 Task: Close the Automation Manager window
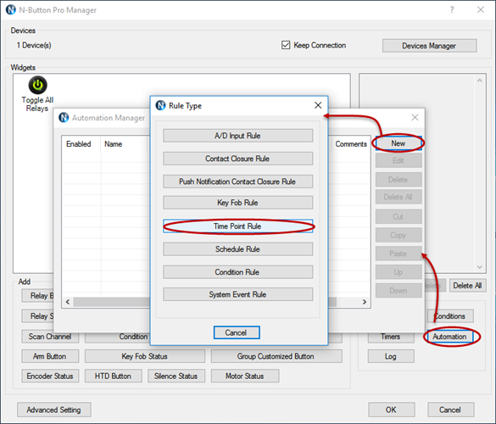[x=415, y=117]
